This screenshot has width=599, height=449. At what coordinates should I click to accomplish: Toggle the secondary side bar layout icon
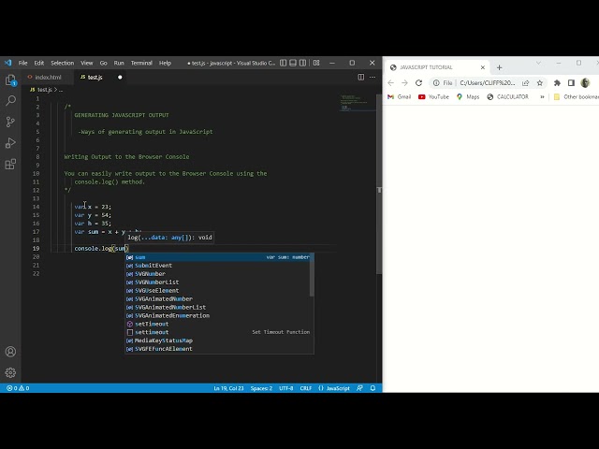[x=302, y=63]
